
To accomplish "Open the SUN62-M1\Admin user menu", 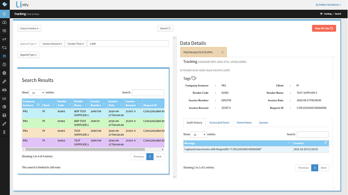I will [x=328, y=5].
